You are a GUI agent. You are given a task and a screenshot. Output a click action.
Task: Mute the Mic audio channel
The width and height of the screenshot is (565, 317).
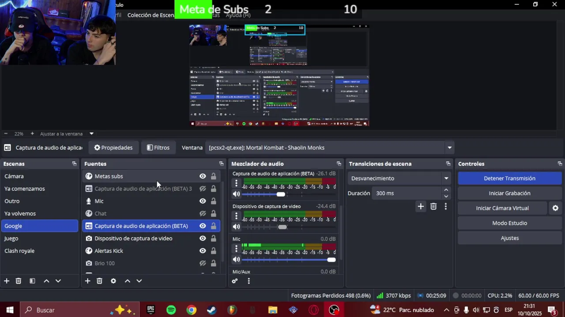(x=237, y=259)
